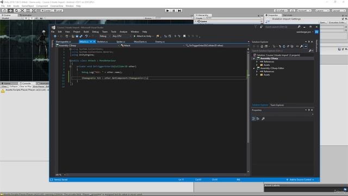Toggle Clear on Play in Console
The image size is (348, 196).
click(x=26, y=86)
